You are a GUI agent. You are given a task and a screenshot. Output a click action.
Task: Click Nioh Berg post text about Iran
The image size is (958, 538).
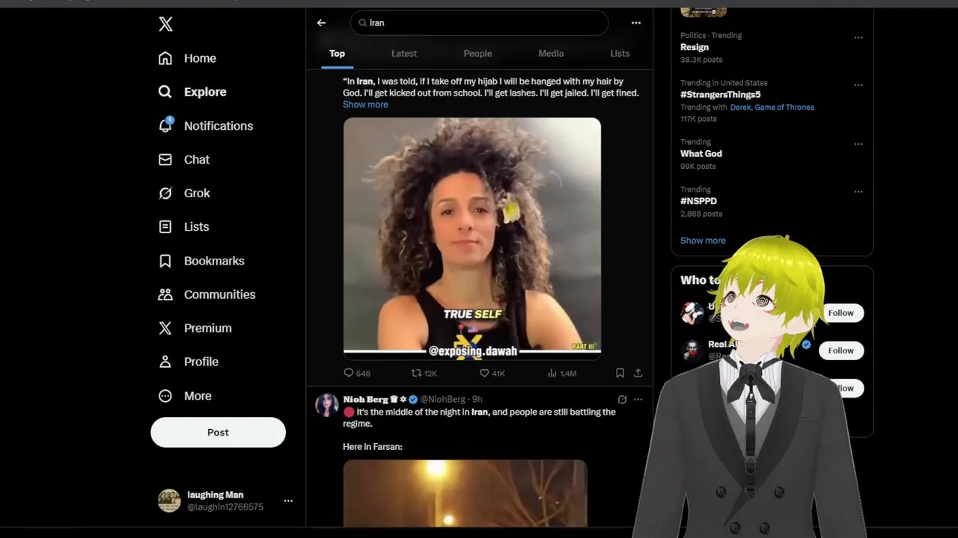pyautogui.click(x=480, y=418)
